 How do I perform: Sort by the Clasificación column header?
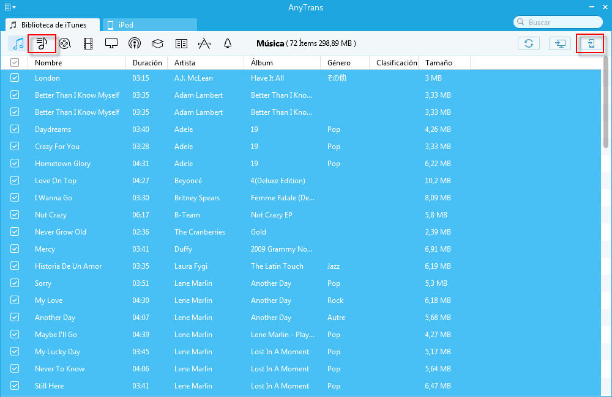click(394, 63)
